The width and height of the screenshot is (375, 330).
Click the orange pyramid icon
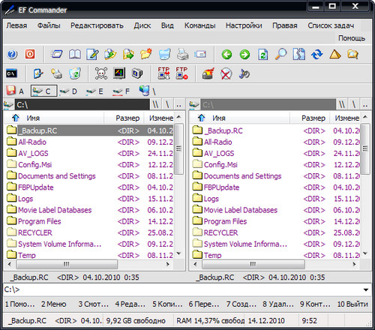(335, 54)
